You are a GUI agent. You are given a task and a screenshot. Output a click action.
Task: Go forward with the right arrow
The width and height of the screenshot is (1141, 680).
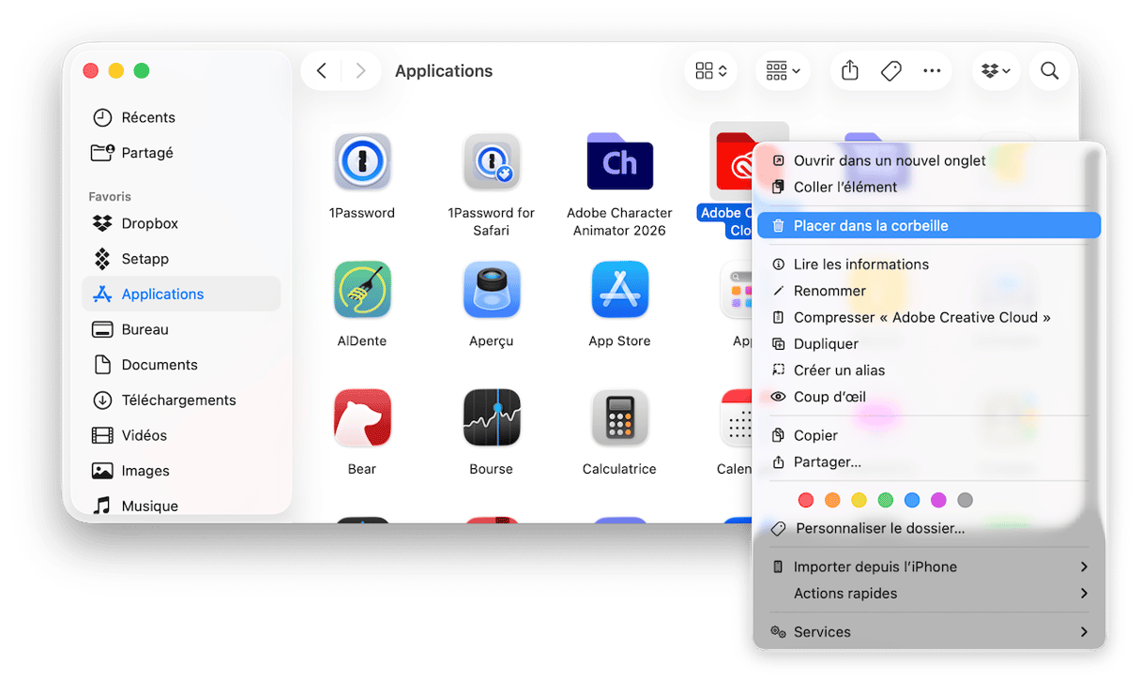360,71
